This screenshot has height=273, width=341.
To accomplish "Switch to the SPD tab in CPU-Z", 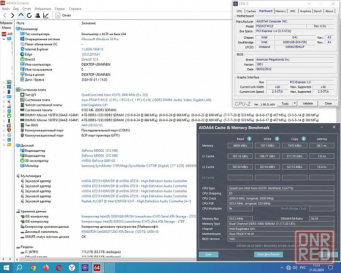I will 292,11.
